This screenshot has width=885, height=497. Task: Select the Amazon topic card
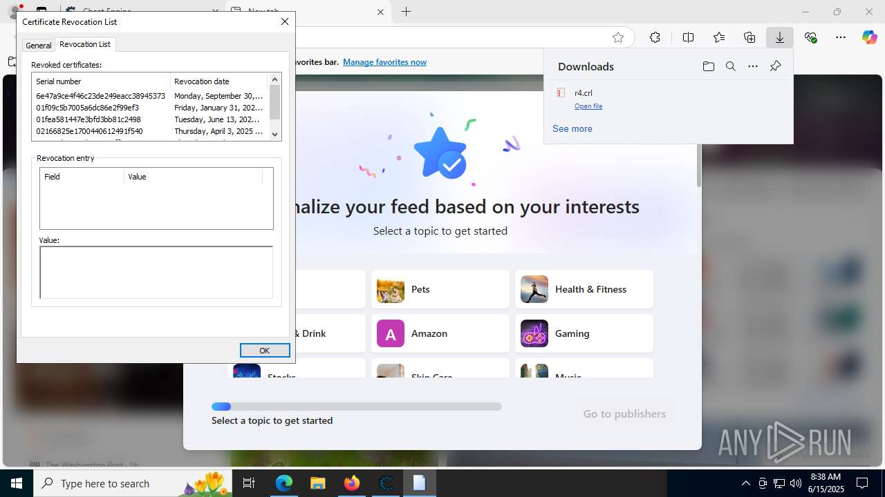tap(440, 333)
